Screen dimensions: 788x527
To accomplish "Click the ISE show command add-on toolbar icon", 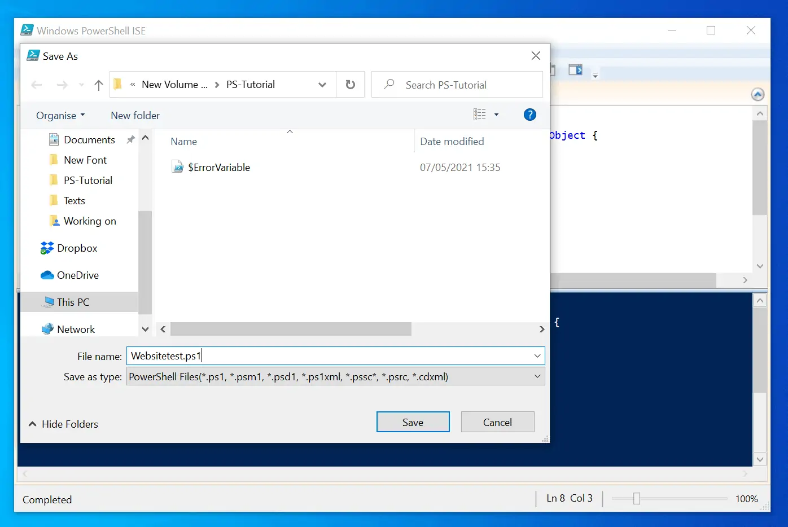I will click(x=575, y=70).
